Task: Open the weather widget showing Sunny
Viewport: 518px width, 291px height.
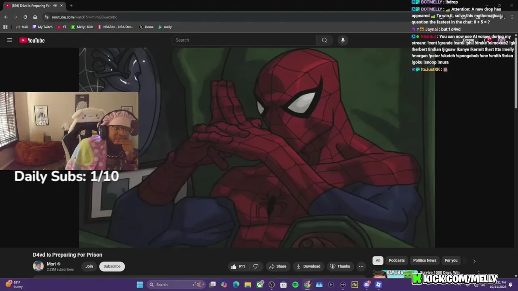Action: click(x=13, y=285)
